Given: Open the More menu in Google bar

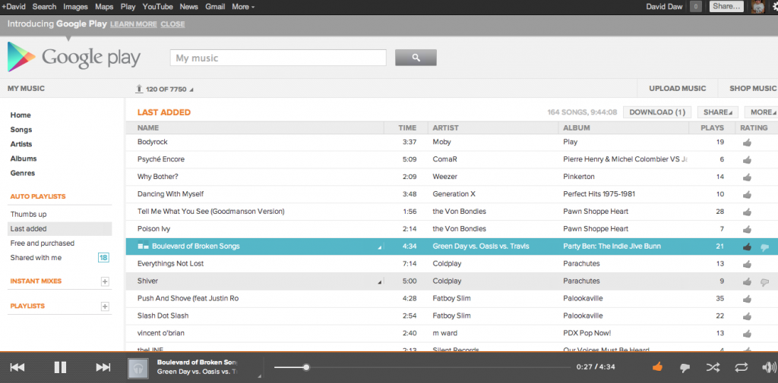Looking at the screenshot, I should (243, 7).
